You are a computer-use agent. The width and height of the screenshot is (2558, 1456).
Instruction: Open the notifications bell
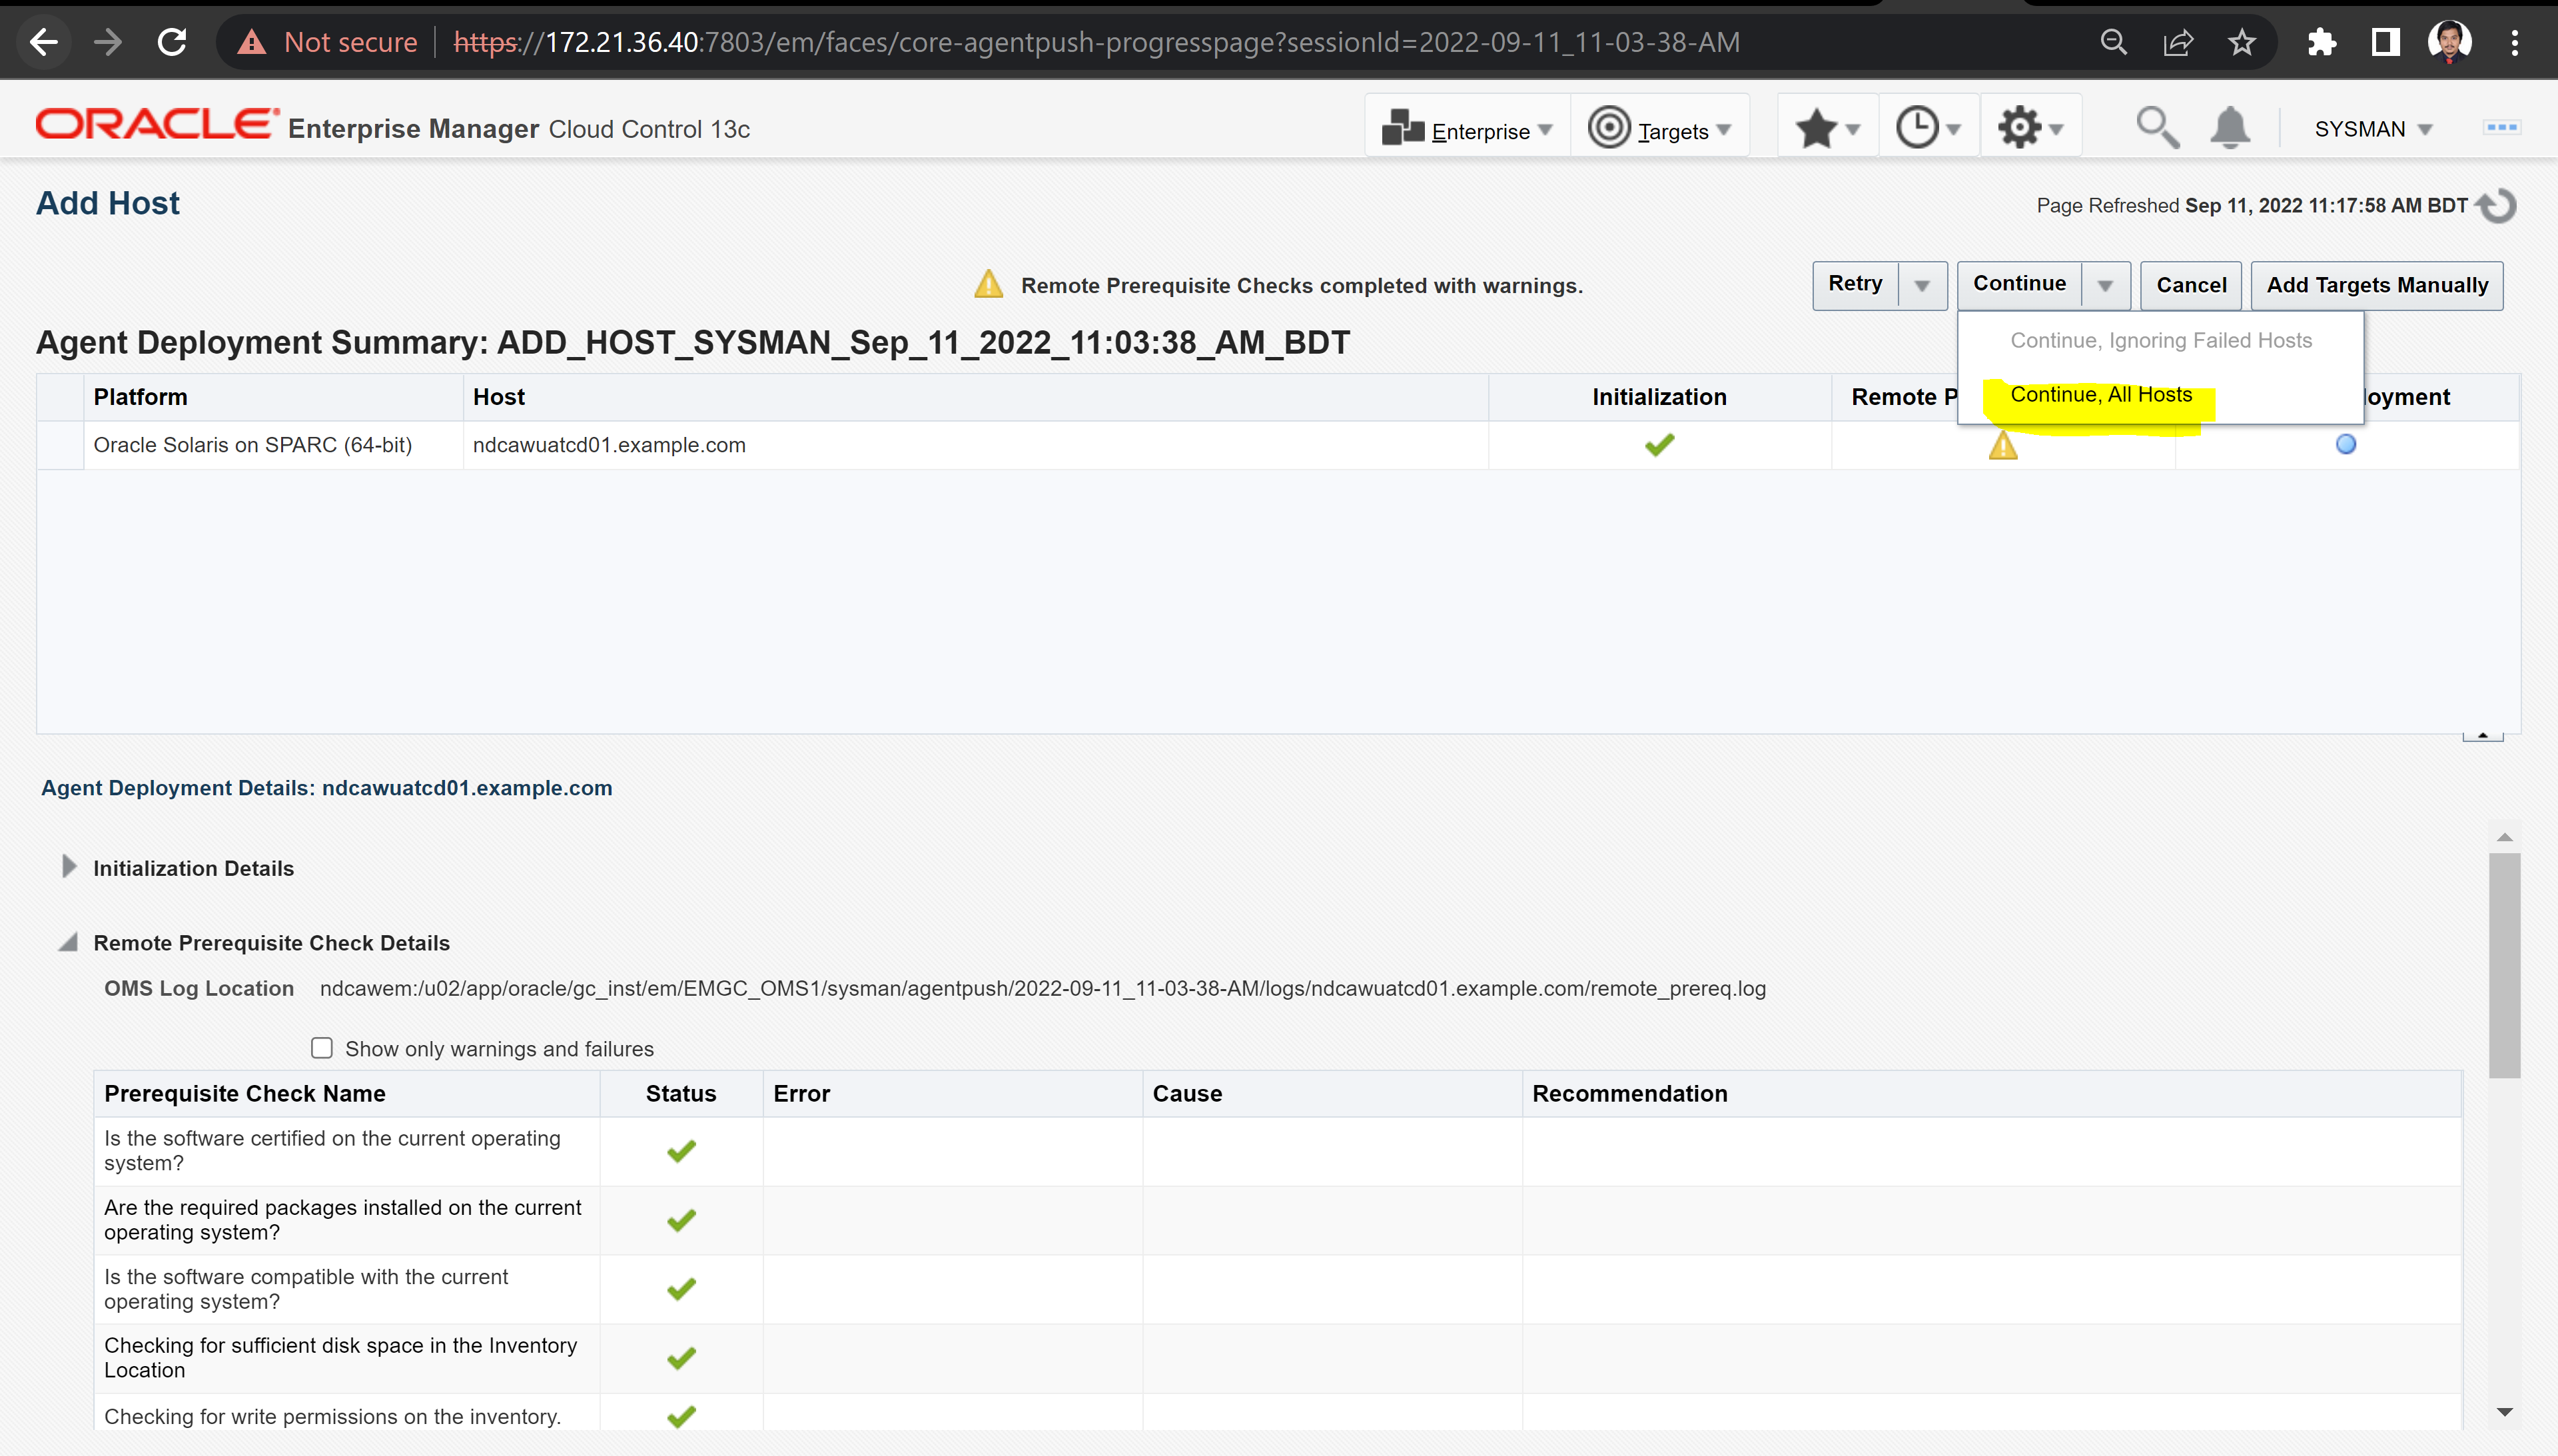[2230, 128]
